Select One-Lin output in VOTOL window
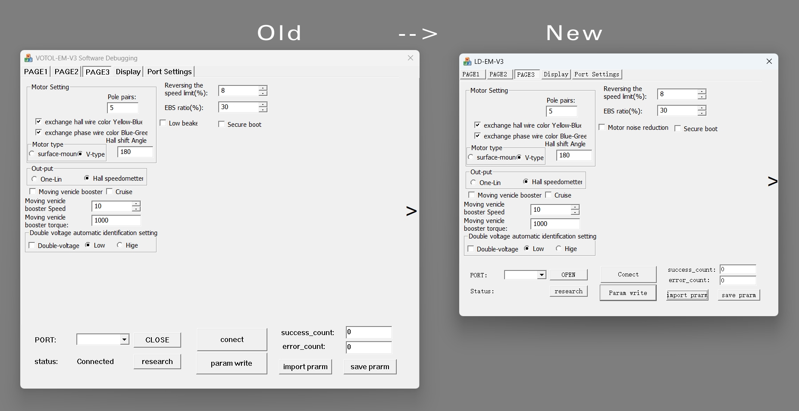This screenshot has height=411, width=799. click(34, 179)
